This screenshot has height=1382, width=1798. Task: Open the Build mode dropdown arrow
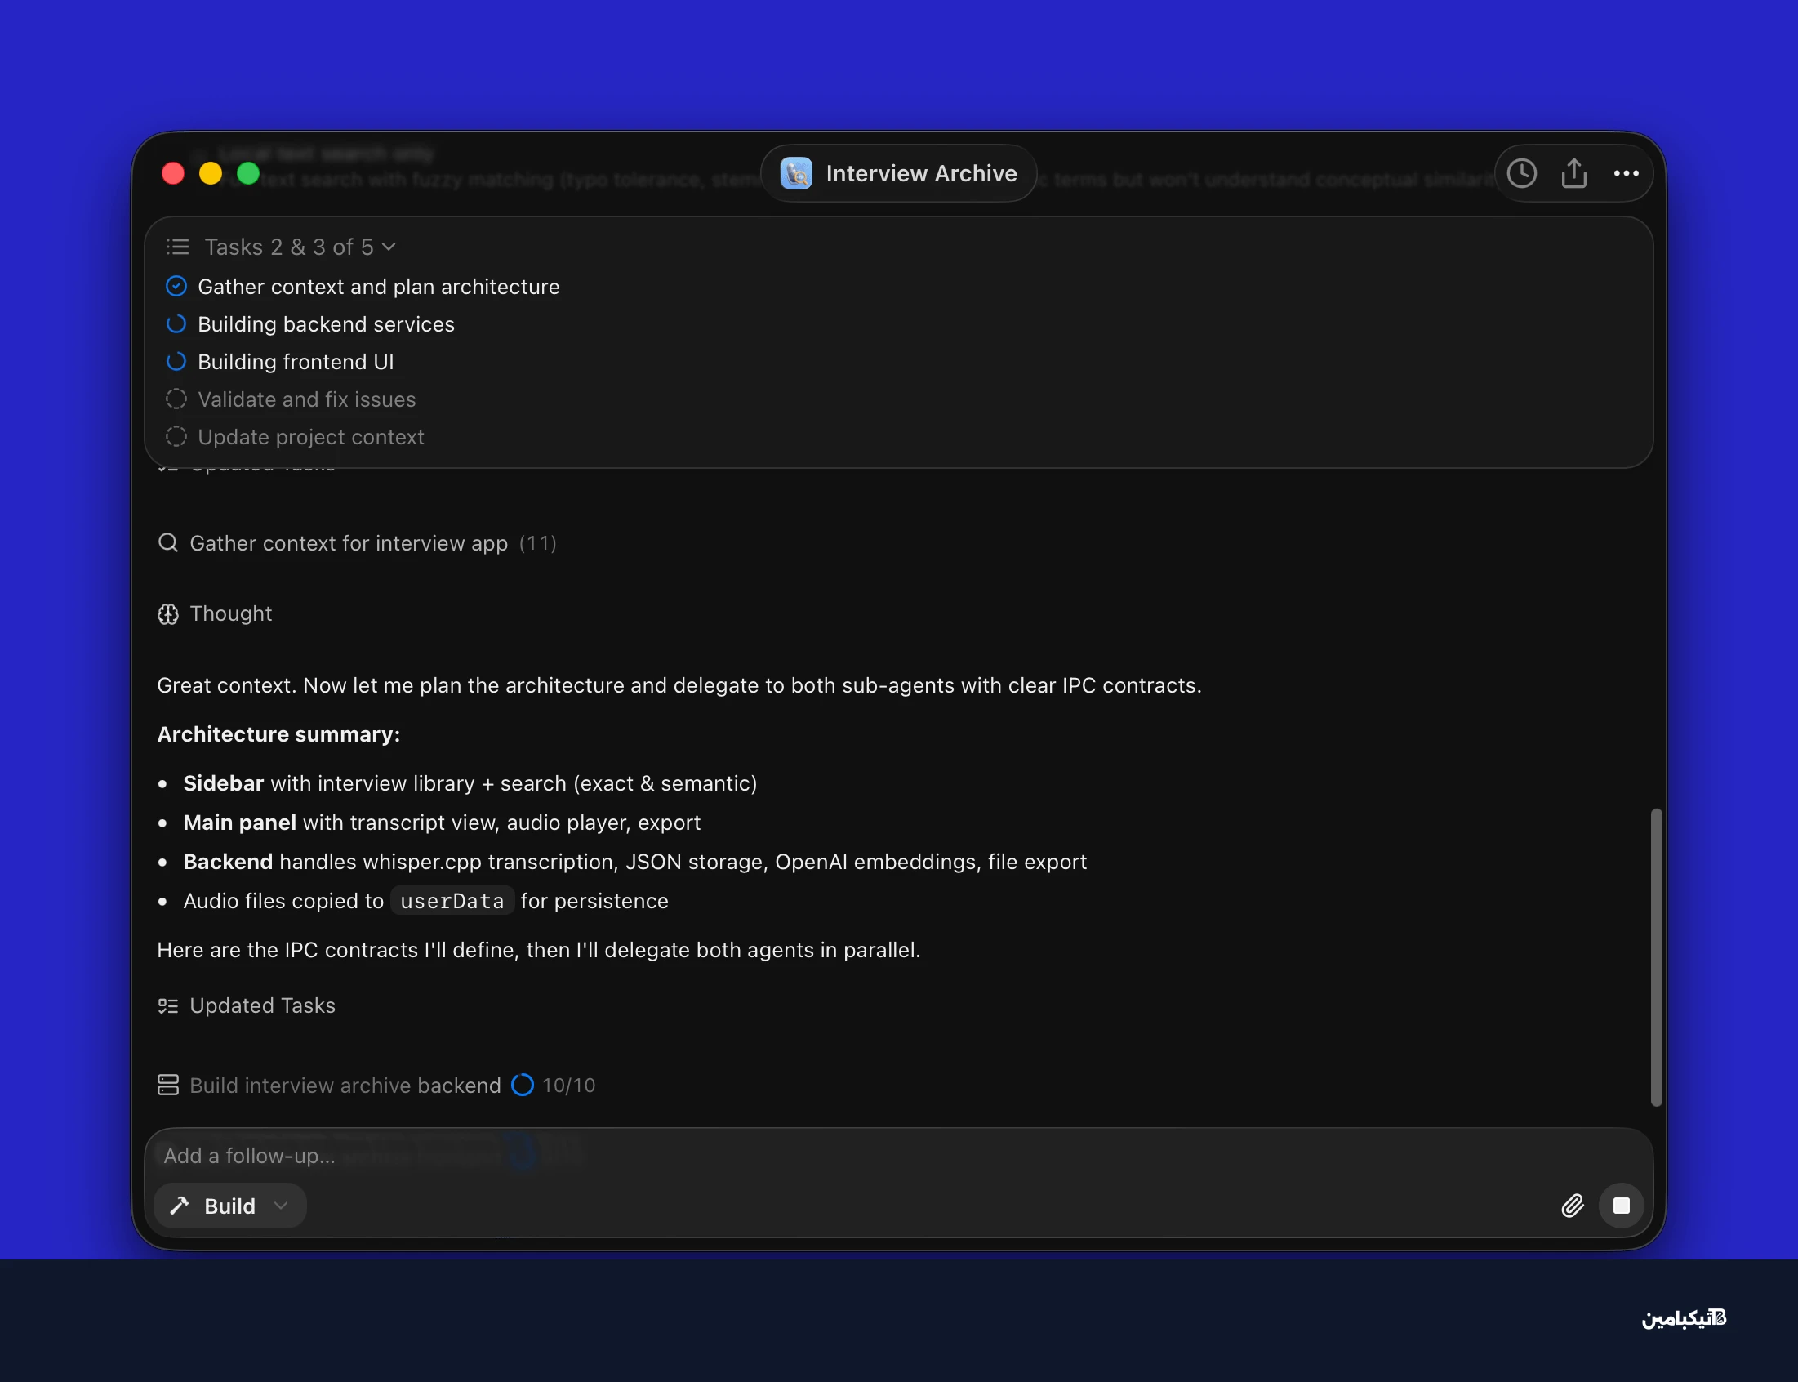click(x=281, y=1206)
